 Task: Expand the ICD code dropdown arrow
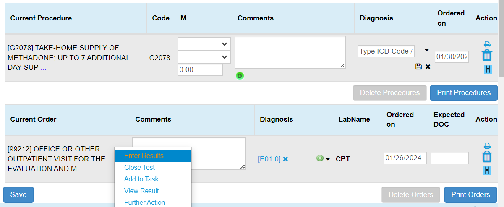[427, 50]
